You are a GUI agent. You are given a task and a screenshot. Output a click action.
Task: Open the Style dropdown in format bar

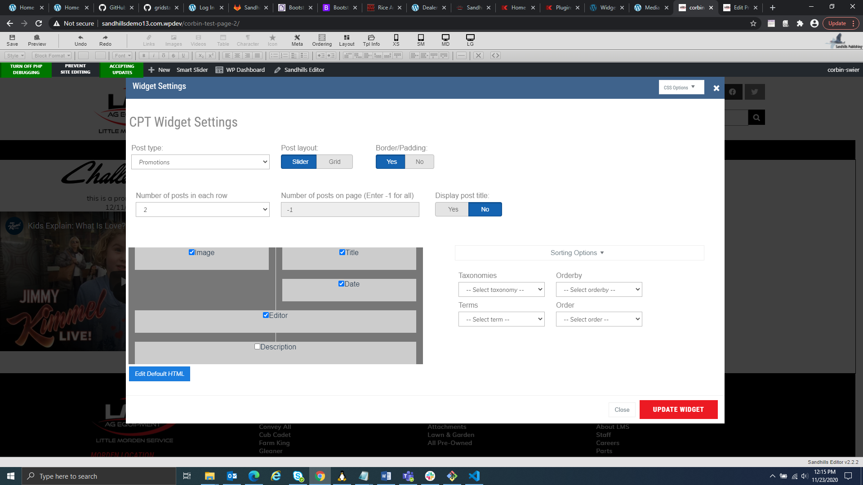[15, 56]
